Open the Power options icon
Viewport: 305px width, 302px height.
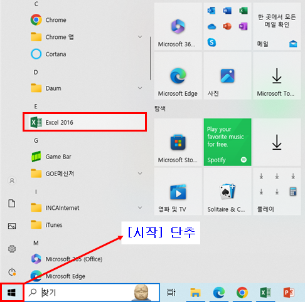pos(12,272)
